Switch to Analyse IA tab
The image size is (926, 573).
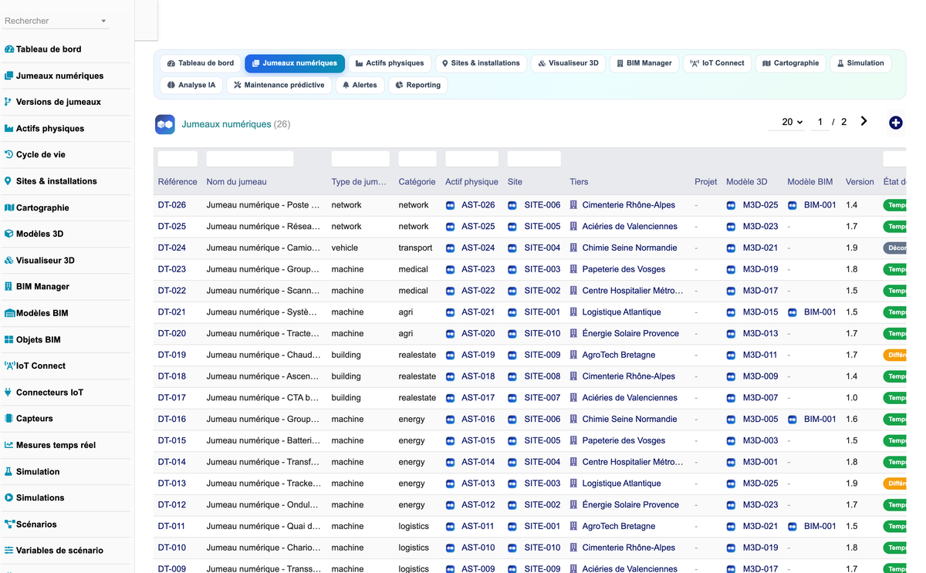click(191, 85)
